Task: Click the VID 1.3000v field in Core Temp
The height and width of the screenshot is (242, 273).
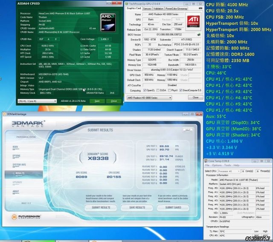Action: coord(227,213)
